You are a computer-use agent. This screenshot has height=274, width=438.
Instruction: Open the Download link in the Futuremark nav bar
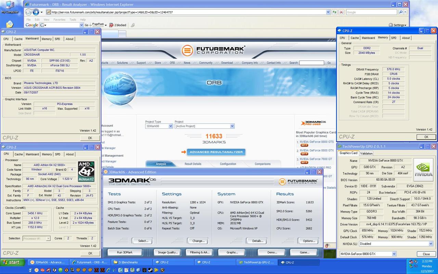[x=227, y=63]
